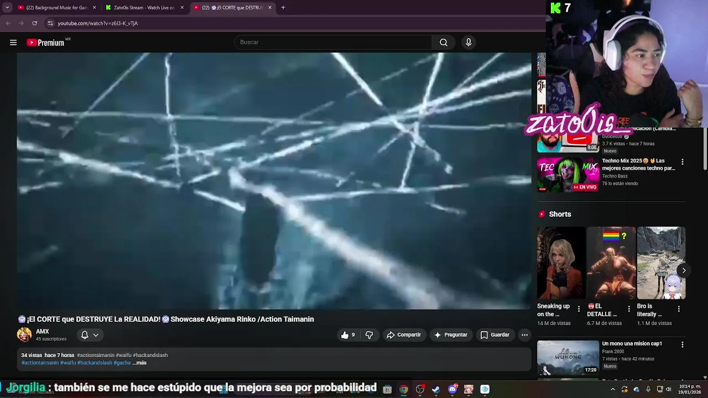Viewport: 708px width, 398px height.
Task: Share the video via Compartir
Action: [404, 335]
